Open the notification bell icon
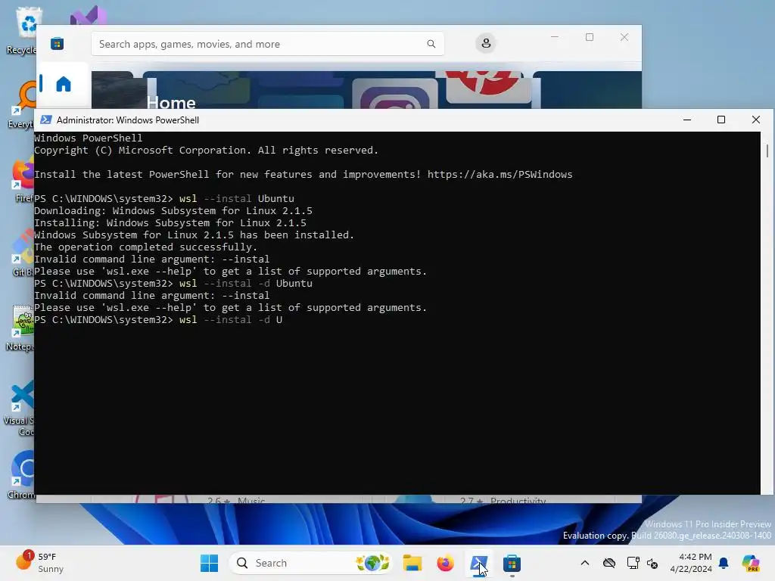Image resolution: width=775 pixels, height=581 pixels. (x=724, y=563)
